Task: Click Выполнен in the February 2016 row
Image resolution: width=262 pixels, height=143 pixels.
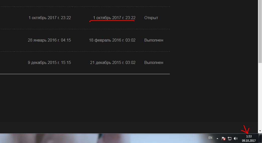Action: [154, 40]
